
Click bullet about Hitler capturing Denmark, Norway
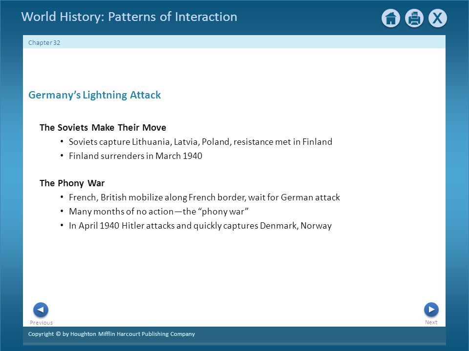click(200, 226)
